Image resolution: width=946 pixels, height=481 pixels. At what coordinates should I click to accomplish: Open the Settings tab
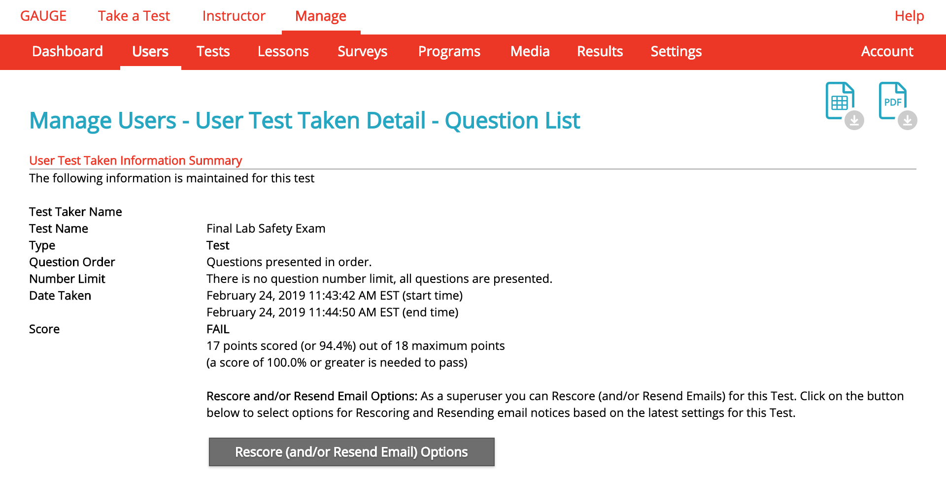(x=676, y=51)
